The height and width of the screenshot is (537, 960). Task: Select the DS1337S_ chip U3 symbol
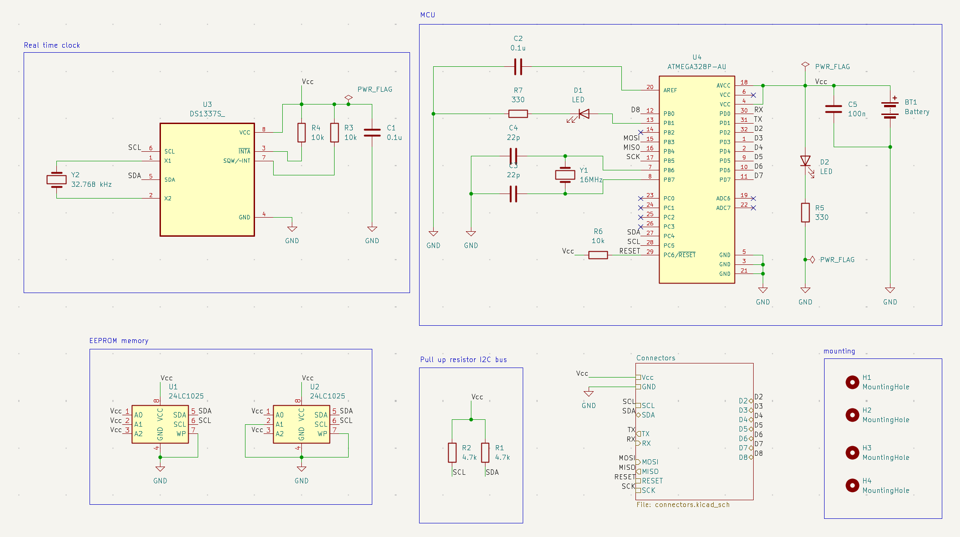pos(207,179)
